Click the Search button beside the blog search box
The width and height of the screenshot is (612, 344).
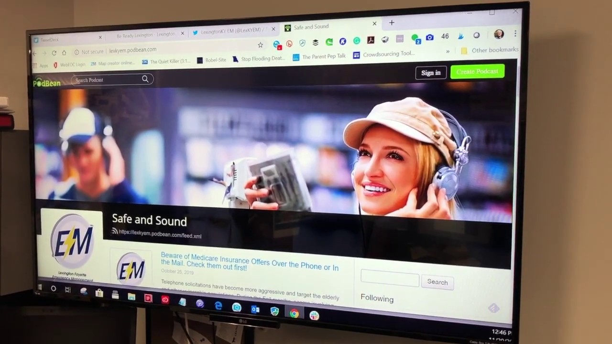pyautogui.click(x=437, y=282)
